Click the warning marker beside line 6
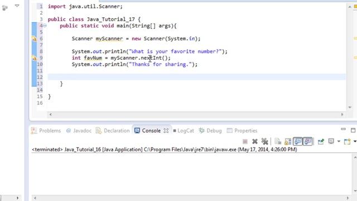 pos(34,39)
